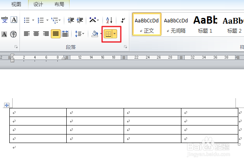Apply multilevel list formatting
This screenshot has width=244, height=163.
pyautogui.click(x=54, y=20)
